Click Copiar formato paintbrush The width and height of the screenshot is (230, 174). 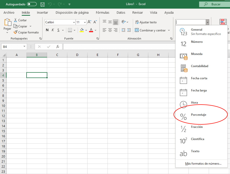point(26,32)
